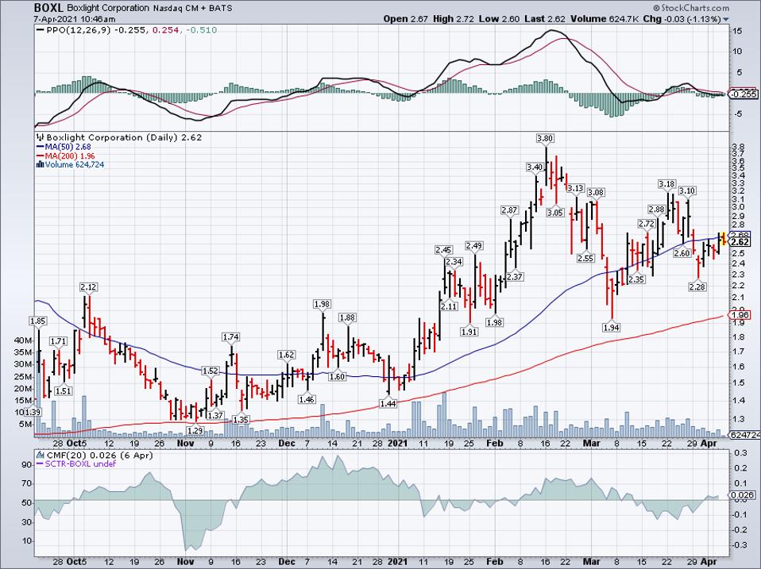Click the Open 2.67 value in header
761x569 pixels.
[x=405, y=19]
